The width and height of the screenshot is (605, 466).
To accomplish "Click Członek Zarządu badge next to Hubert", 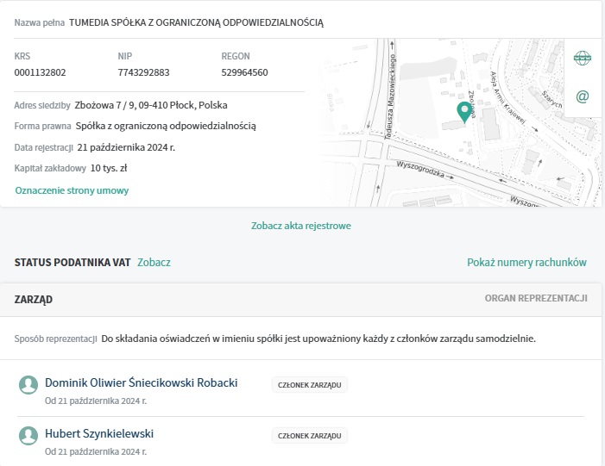I will click(310, 436).
